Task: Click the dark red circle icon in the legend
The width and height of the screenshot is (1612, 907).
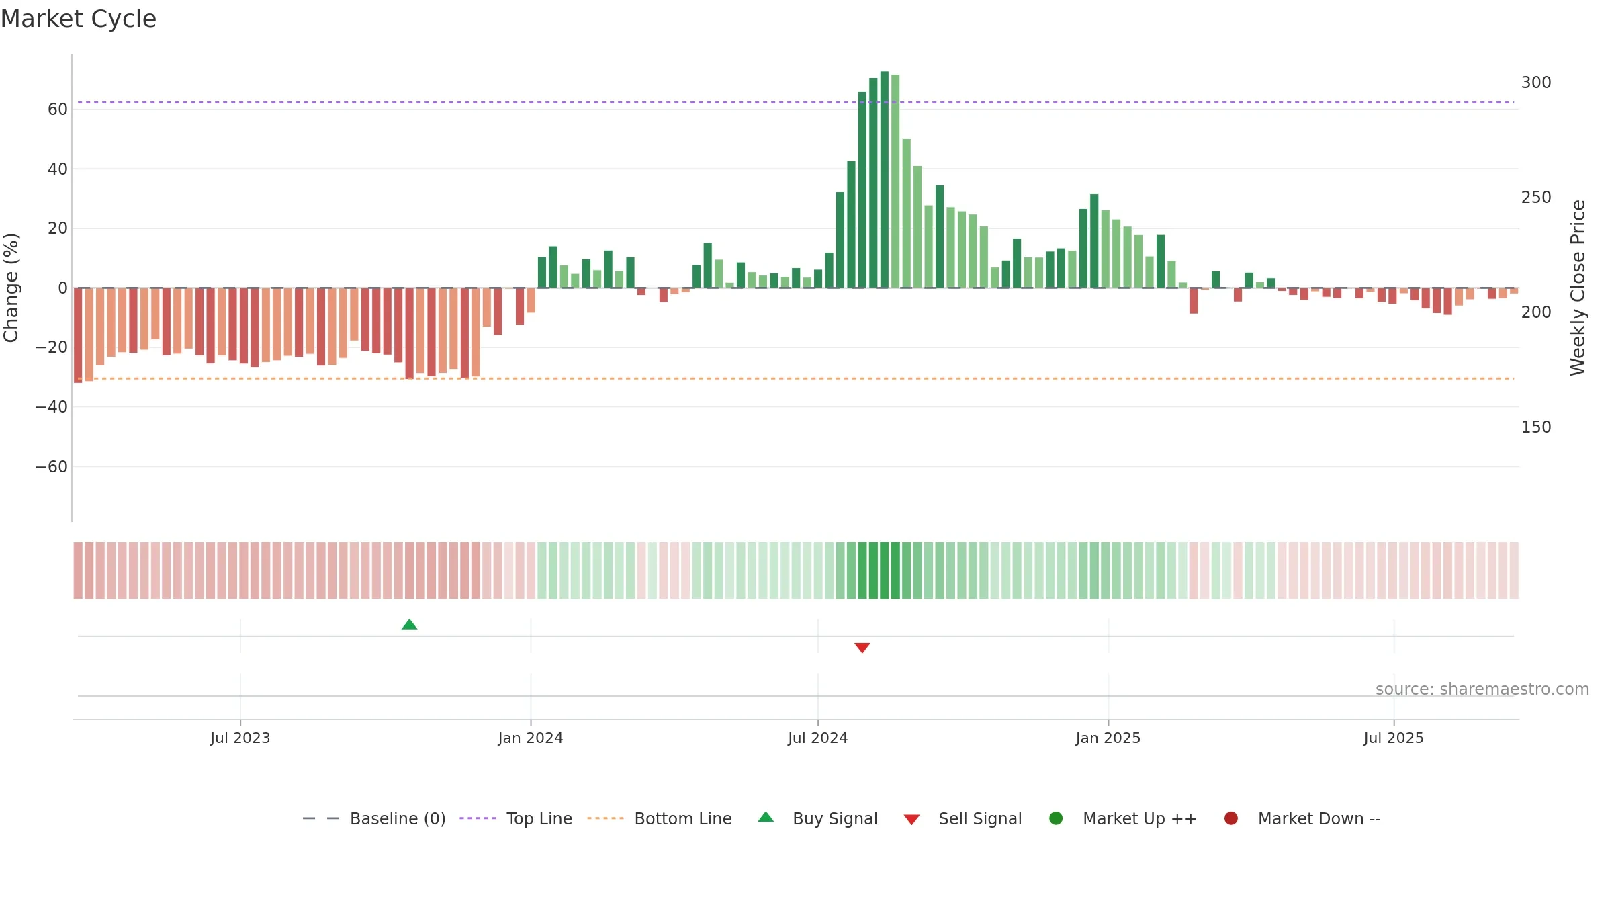Action: click(1231, 818)
